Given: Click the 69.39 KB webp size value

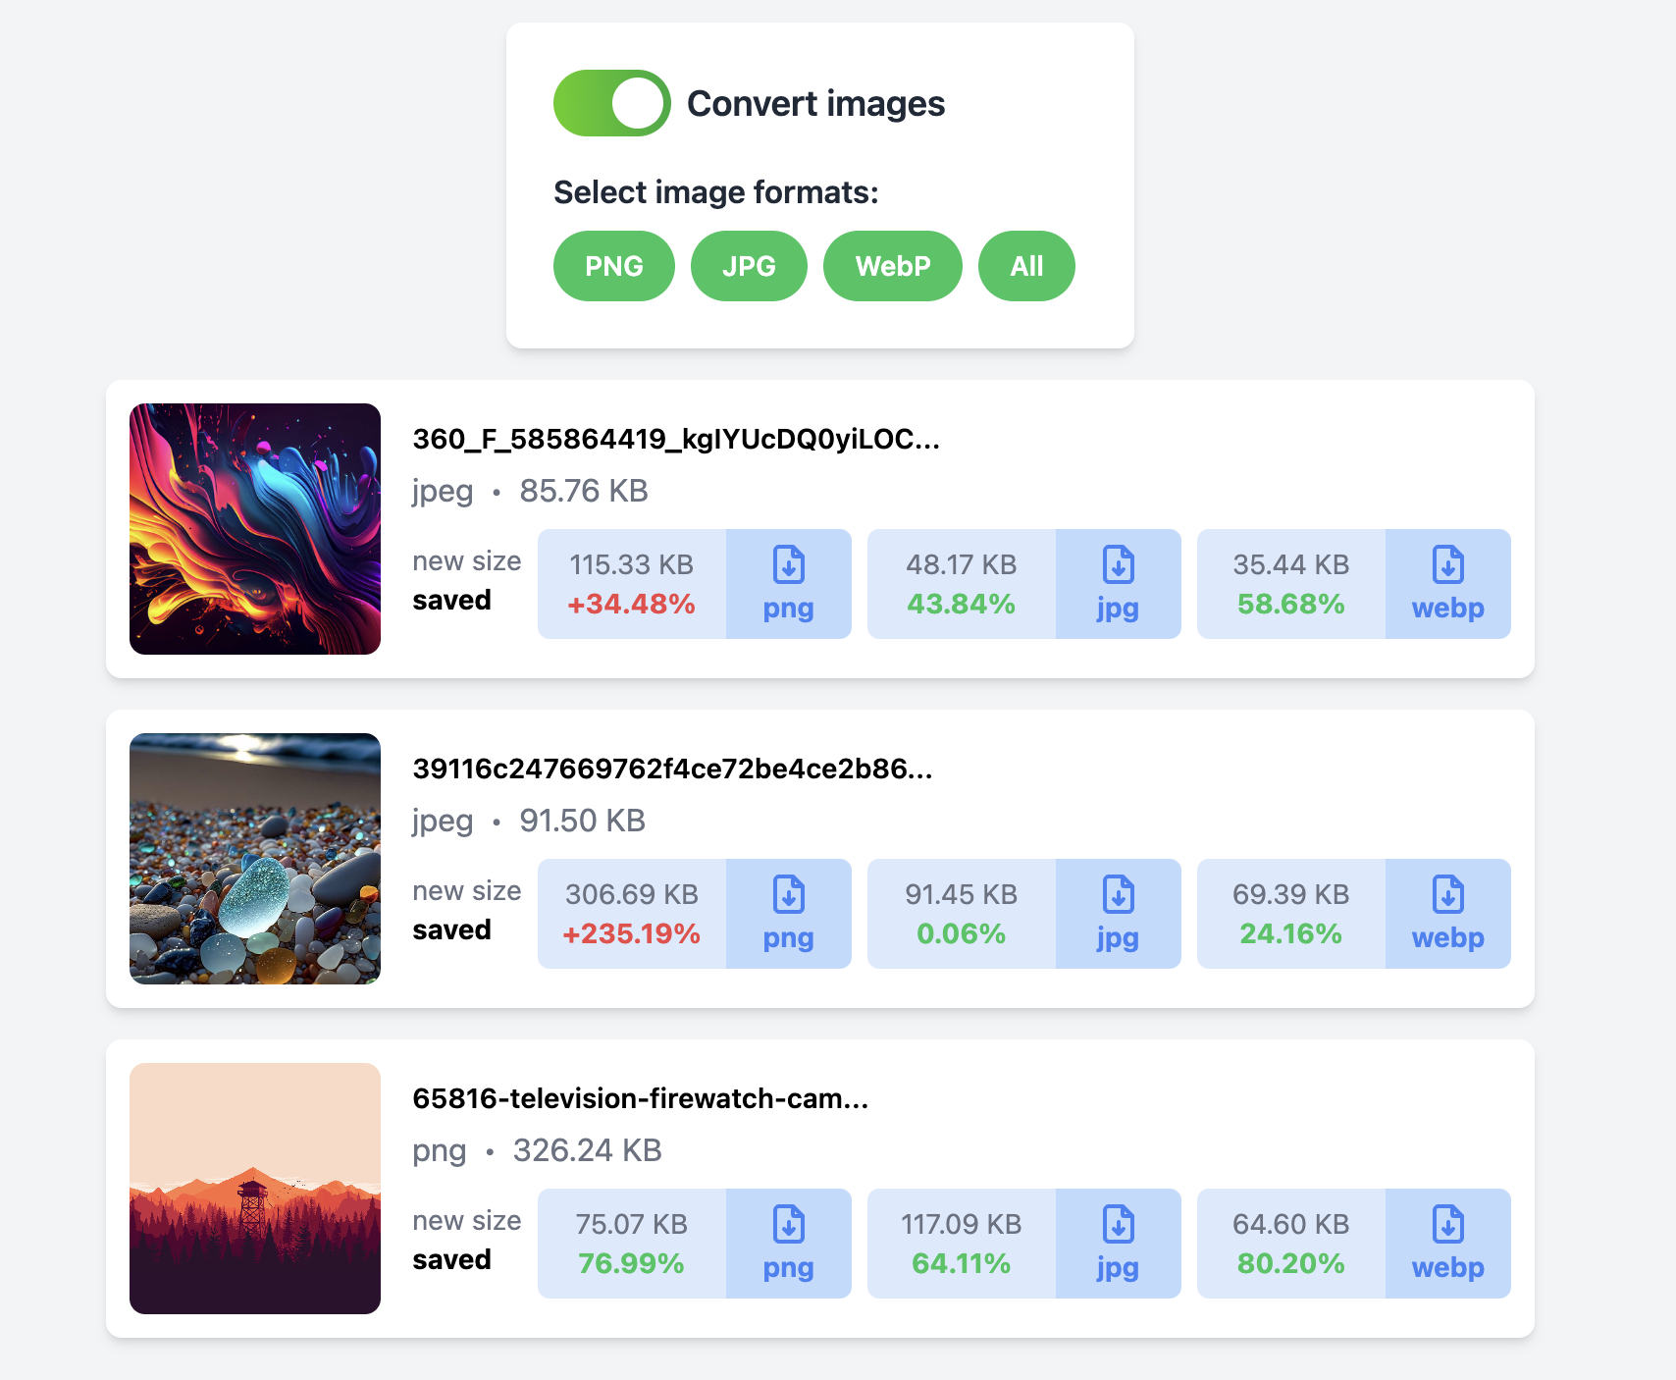Looking at the screenshot, I should [1291, 894].
